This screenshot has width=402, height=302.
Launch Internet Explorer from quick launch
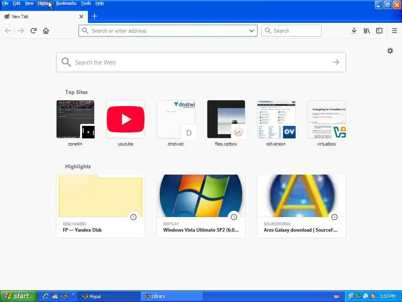point(46,296)
